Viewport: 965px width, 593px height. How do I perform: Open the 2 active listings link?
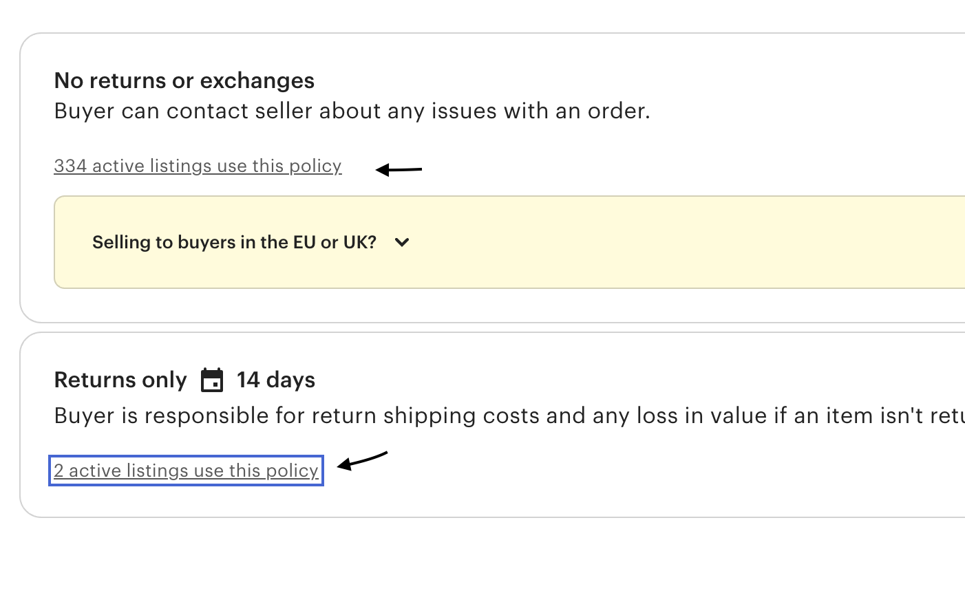click(x=186, y=471)
